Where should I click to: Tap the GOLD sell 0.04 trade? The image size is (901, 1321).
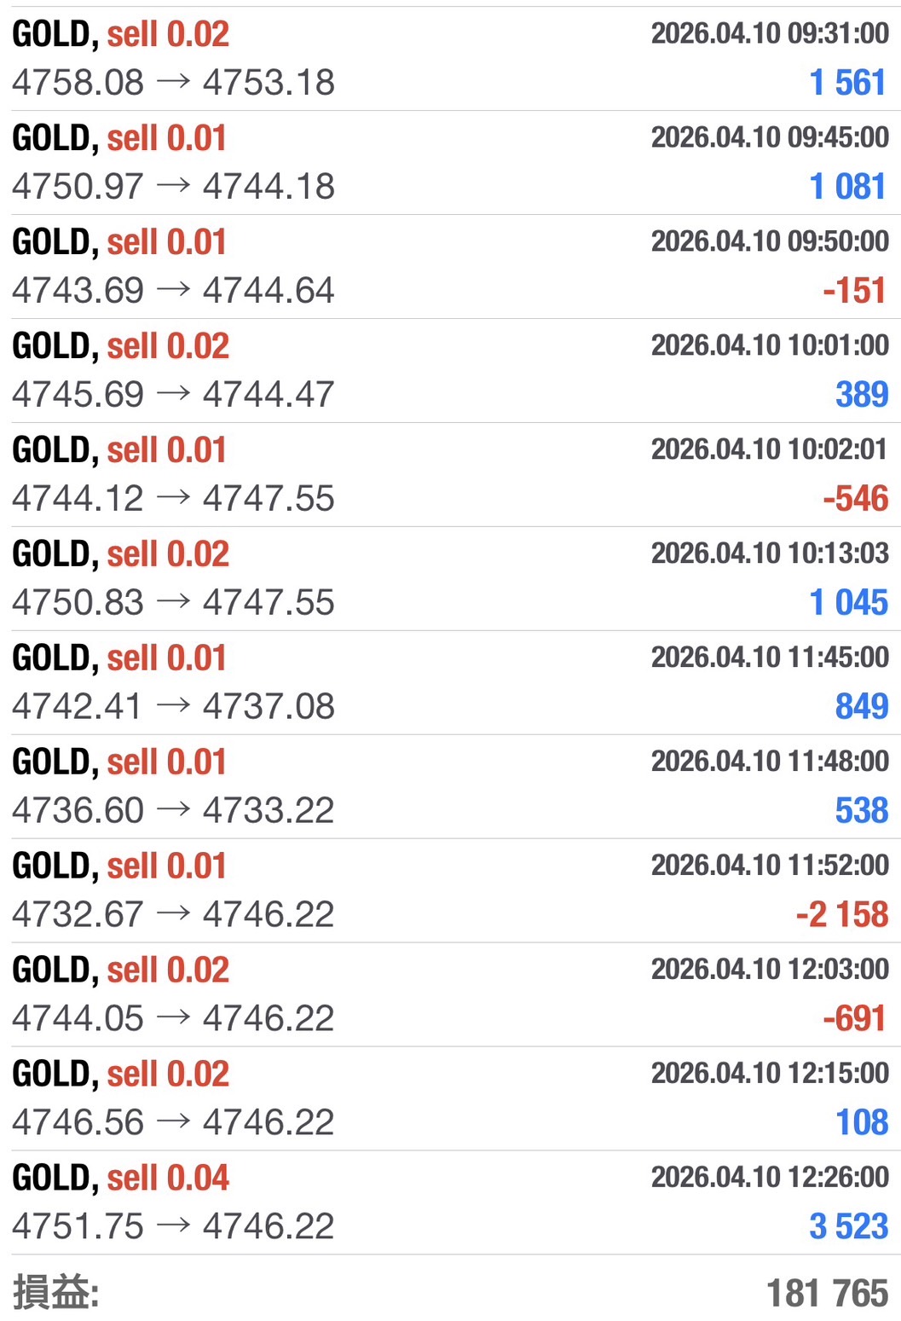click(x=450, y=1202)
